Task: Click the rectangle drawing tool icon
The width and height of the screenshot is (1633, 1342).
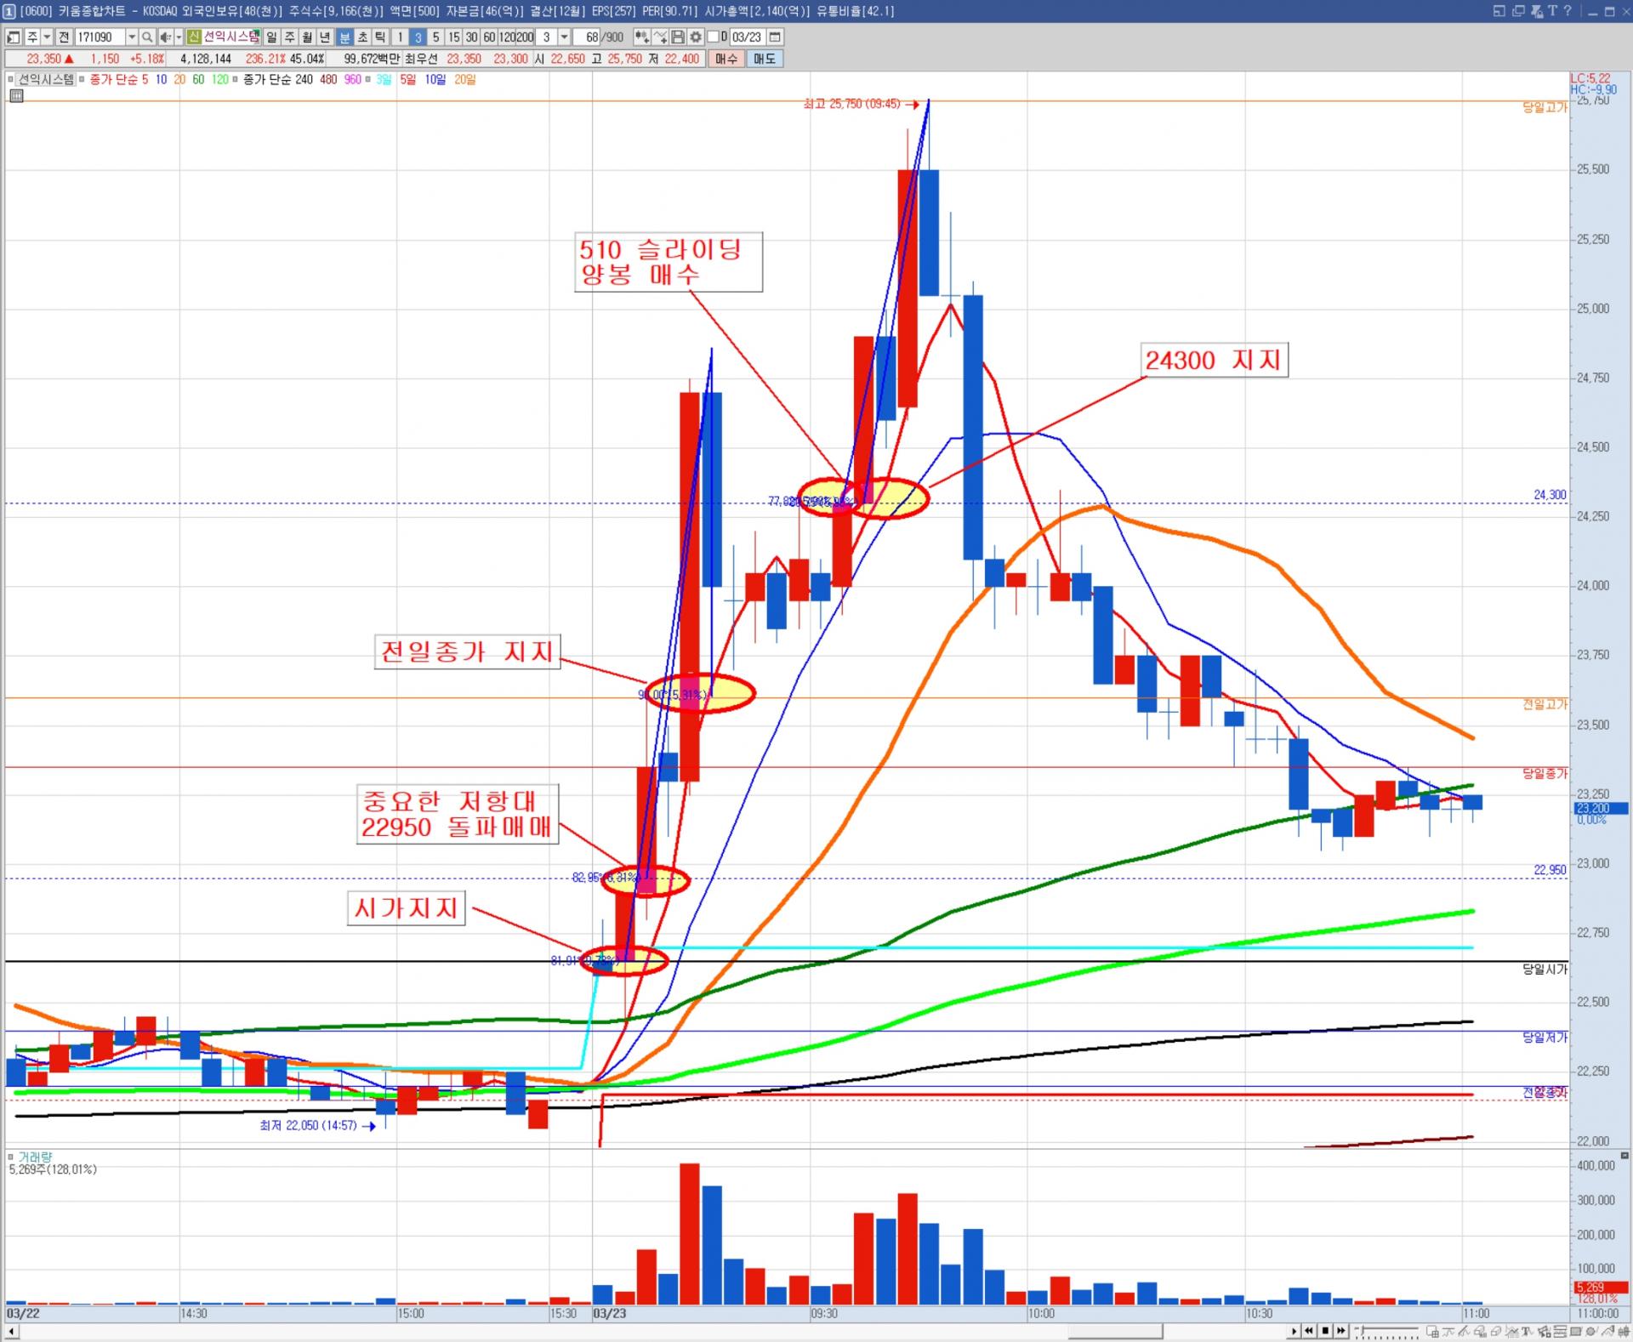Action: pos(1575,1331)
